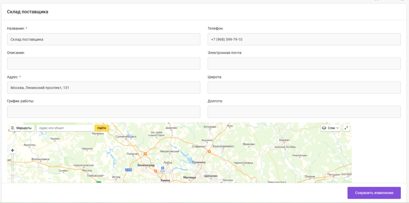Click the Электронная почта field
Screen dimensions: 409x203
(x=304, y=63)
